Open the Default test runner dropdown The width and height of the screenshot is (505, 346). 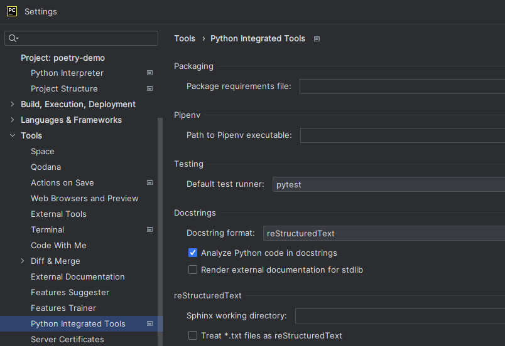click(x=389, y=185)
